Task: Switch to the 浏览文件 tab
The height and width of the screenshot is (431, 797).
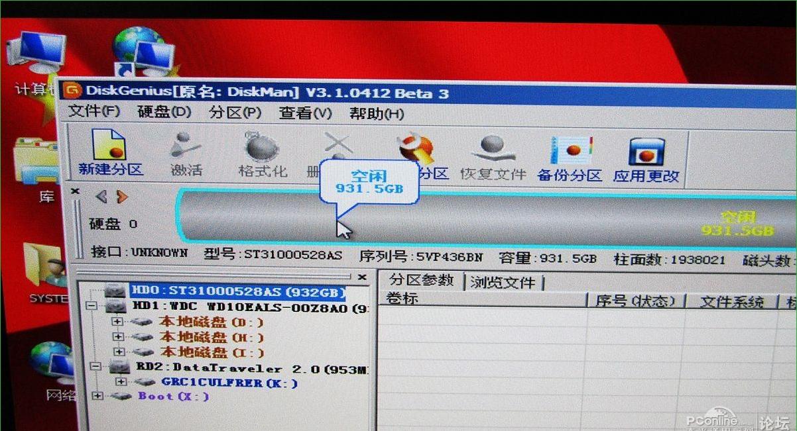Action: [x=503, y=283]
